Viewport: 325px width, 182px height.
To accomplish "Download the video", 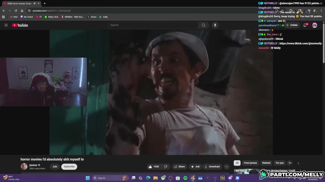I will [x=212, y=167].
